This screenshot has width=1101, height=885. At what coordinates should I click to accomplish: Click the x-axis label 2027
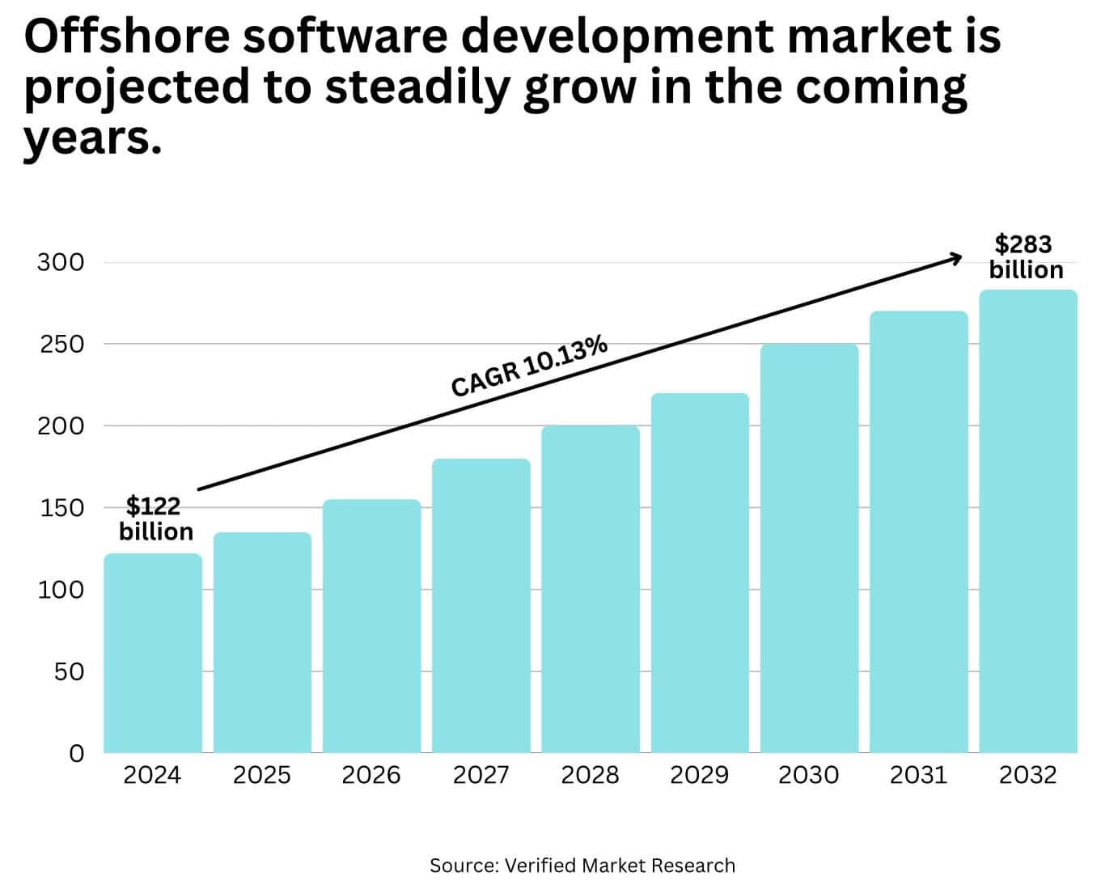[481, 775]
